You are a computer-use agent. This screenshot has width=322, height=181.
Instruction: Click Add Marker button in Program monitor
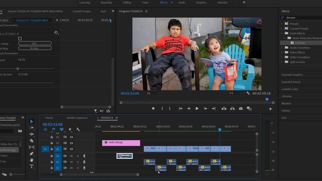coord(153,109)
